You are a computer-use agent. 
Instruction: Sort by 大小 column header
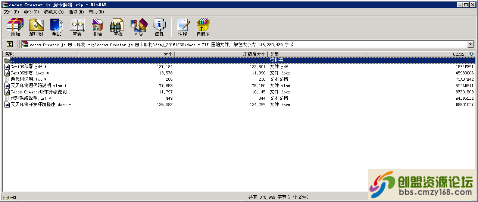tap(126, 54)
